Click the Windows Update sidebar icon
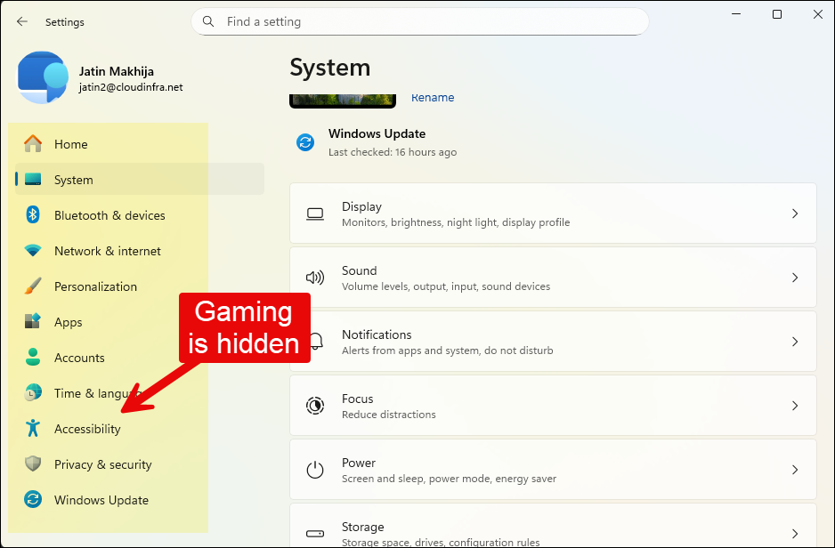Image resolution: width=835 pixels, height=548 pixels. point(33,500)
